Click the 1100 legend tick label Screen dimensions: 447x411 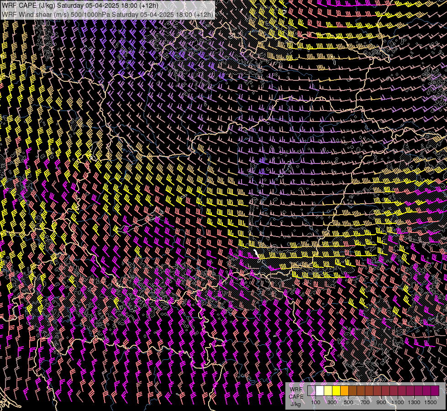(x=398, y=402)
